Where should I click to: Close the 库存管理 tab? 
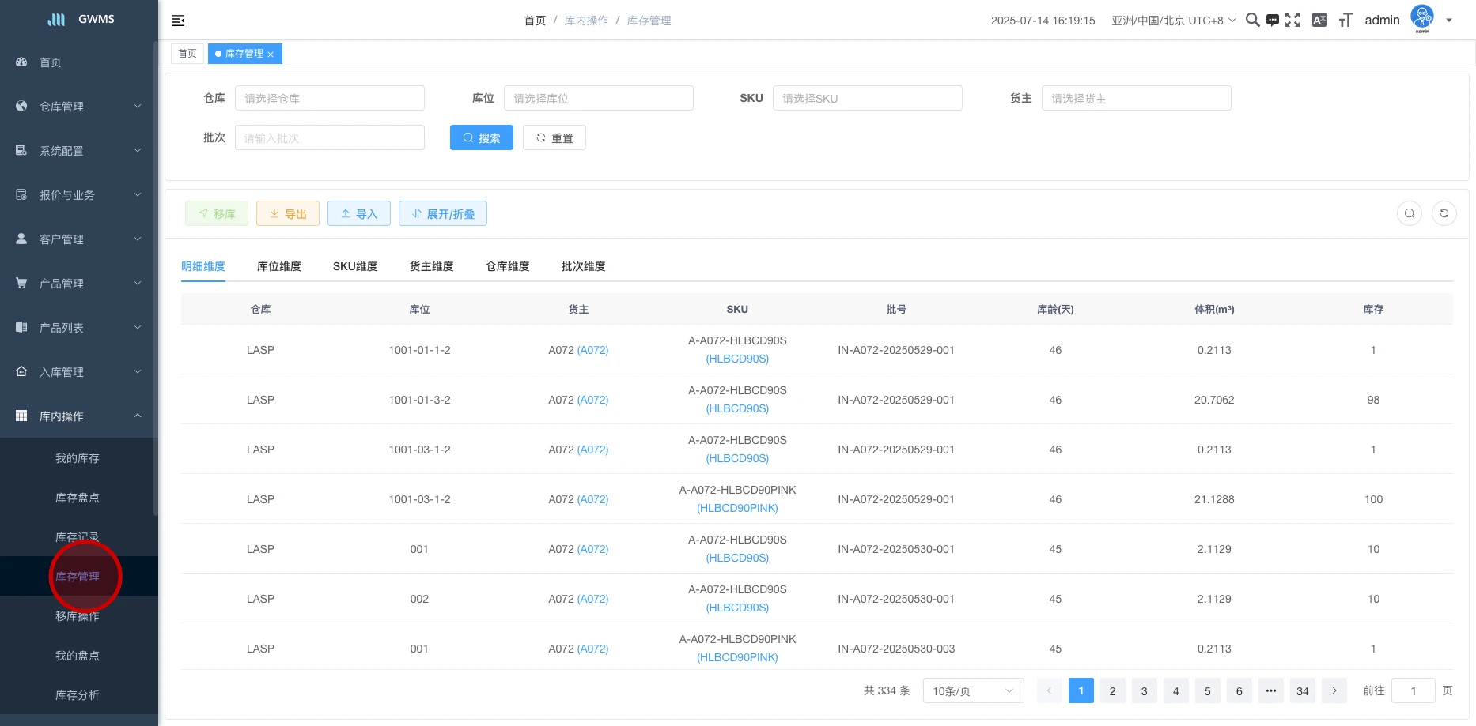(271, 55)
